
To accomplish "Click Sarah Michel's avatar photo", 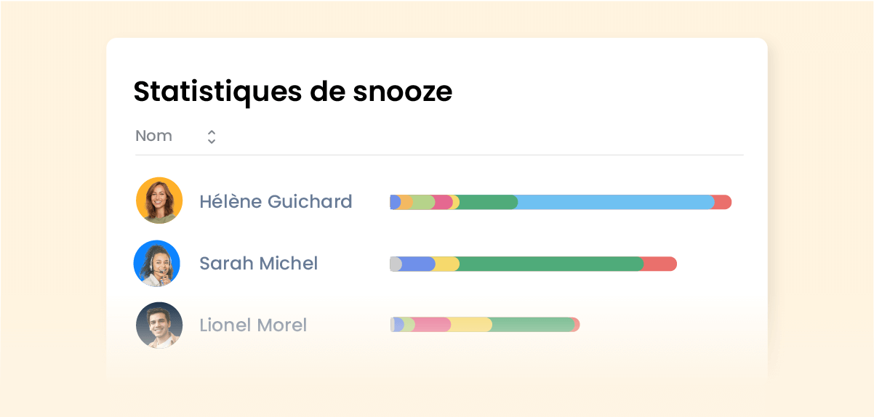I will [157, 263].
